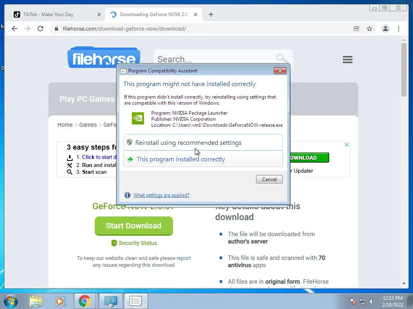
Task: Open the volume speaker icon in tray
Action: coord(372,301)
